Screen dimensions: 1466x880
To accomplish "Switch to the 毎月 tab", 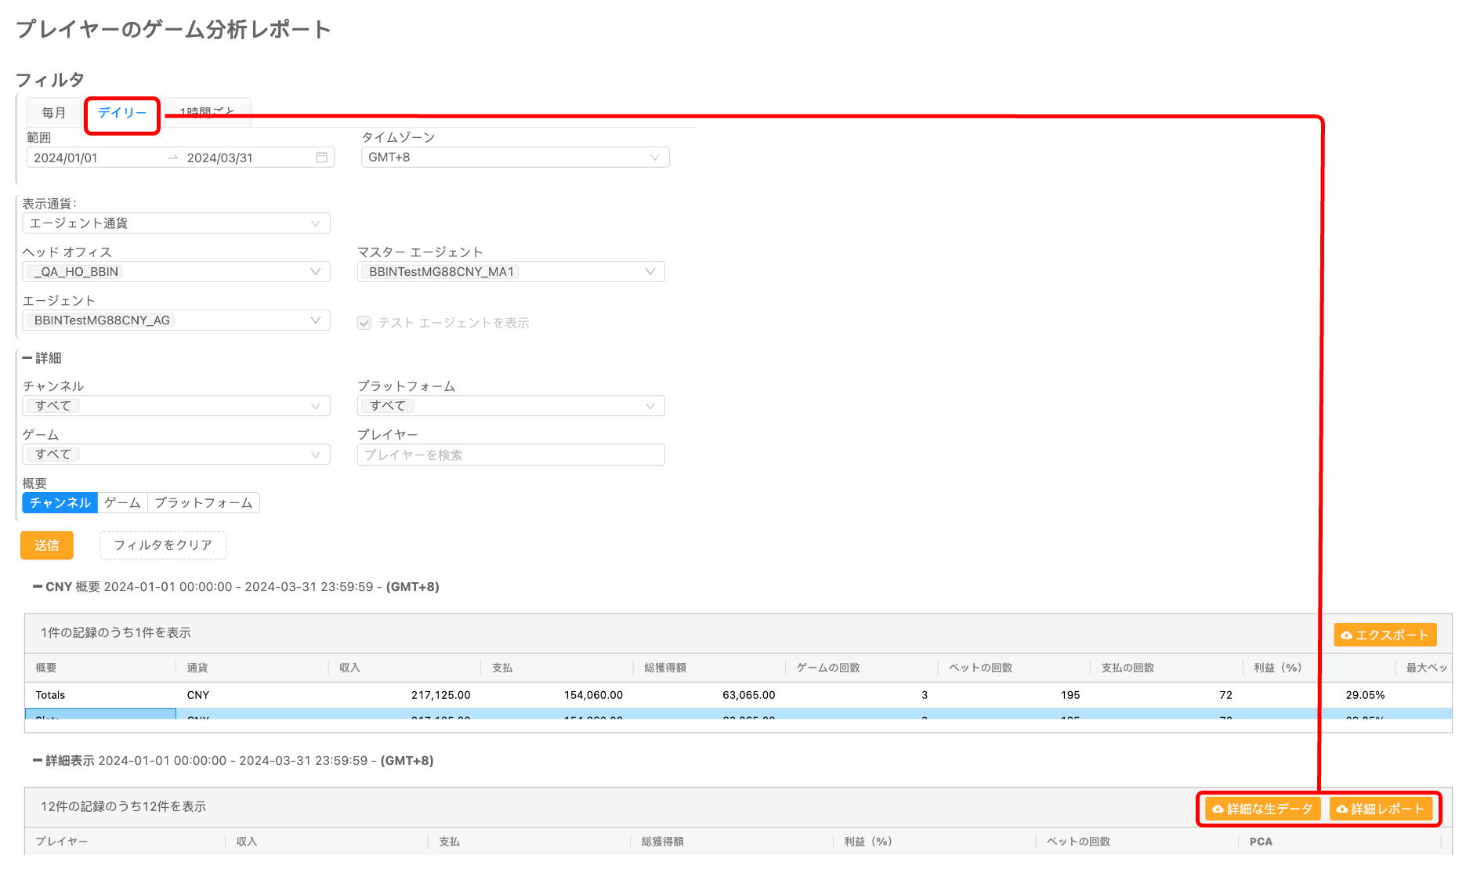I will pos(54,113).
